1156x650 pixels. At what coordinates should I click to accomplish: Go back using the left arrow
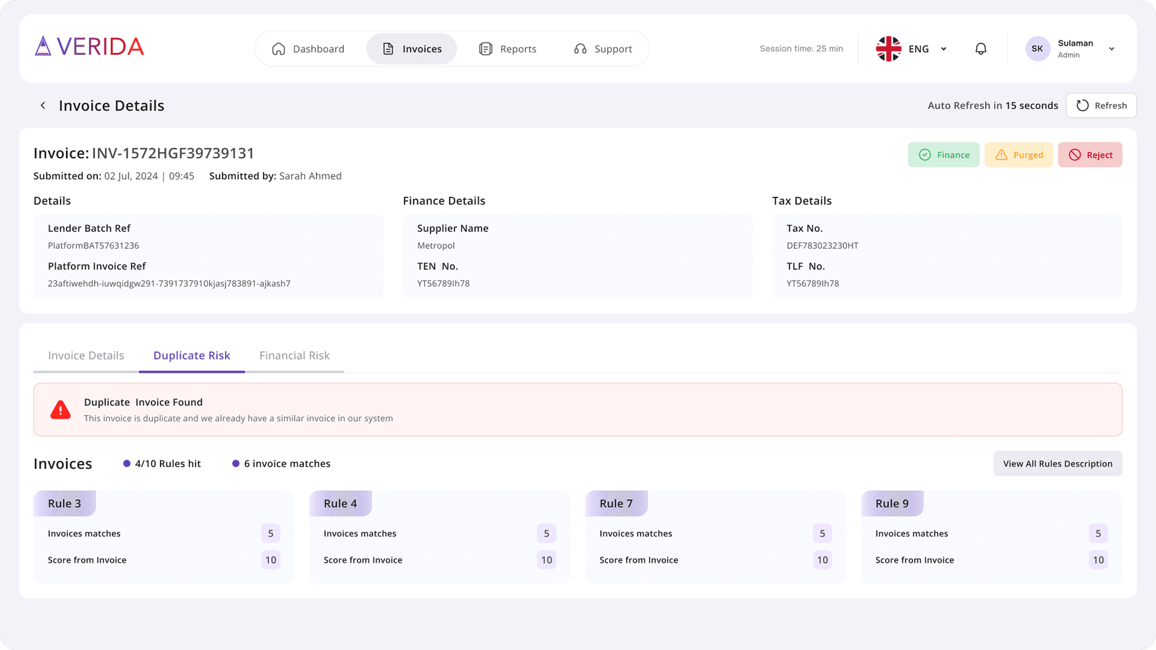43,105
